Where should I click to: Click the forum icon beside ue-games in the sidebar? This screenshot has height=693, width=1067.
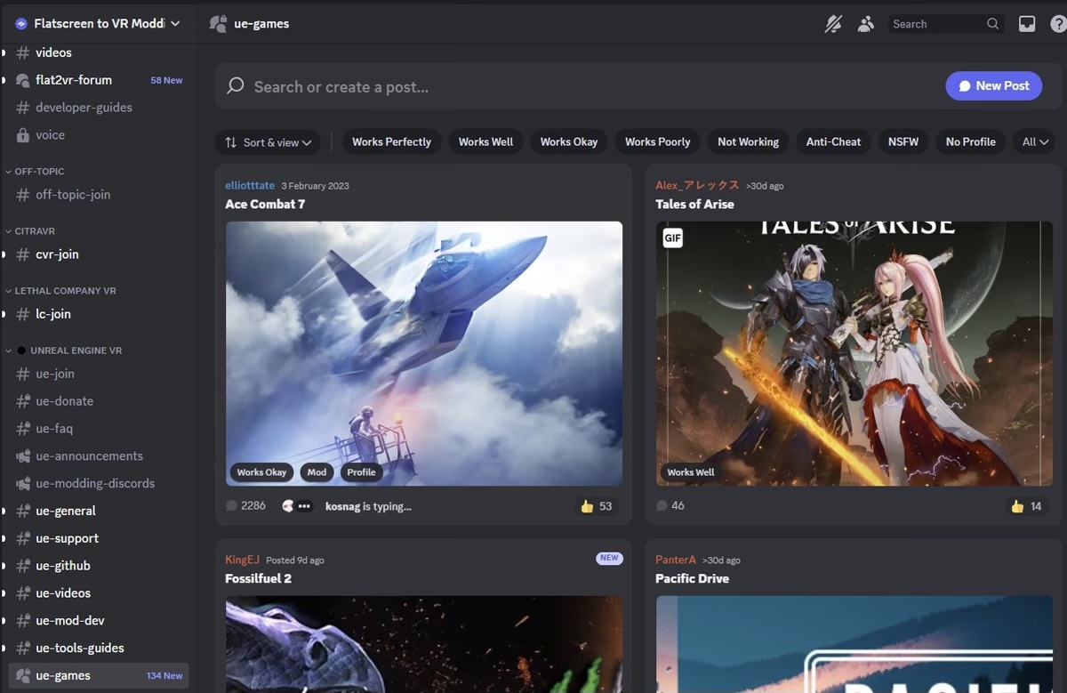pyautogui.click(x=23, y=676)
